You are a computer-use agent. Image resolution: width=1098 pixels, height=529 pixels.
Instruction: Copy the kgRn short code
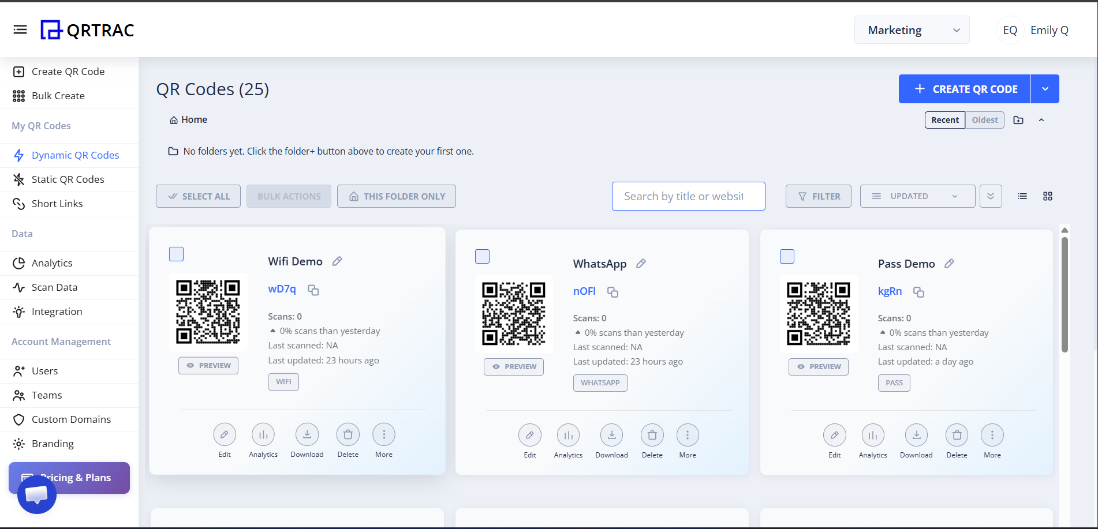click(918, 292)
